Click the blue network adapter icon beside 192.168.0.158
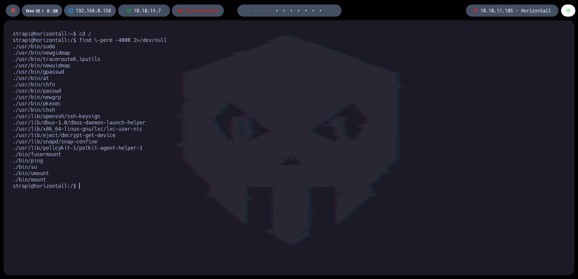The height and width of the screenshot is (279, 578). [71, 10]
